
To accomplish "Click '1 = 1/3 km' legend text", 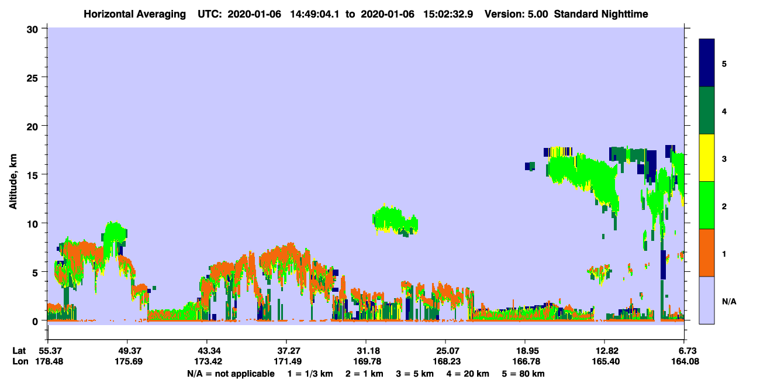I will 310,374.
